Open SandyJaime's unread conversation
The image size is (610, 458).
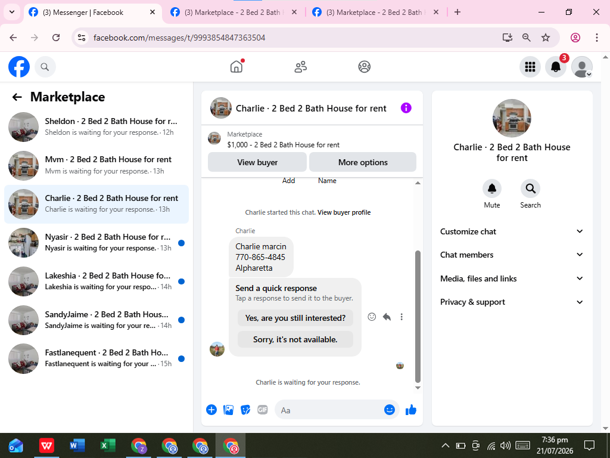tap(96, 320)
